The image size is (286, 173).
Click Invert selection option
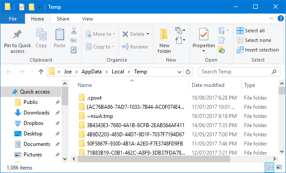click(258, 50)
